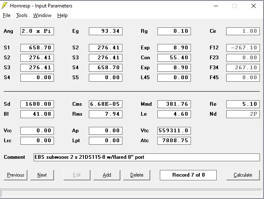Minimize the Hornresp window

[216, 6]
